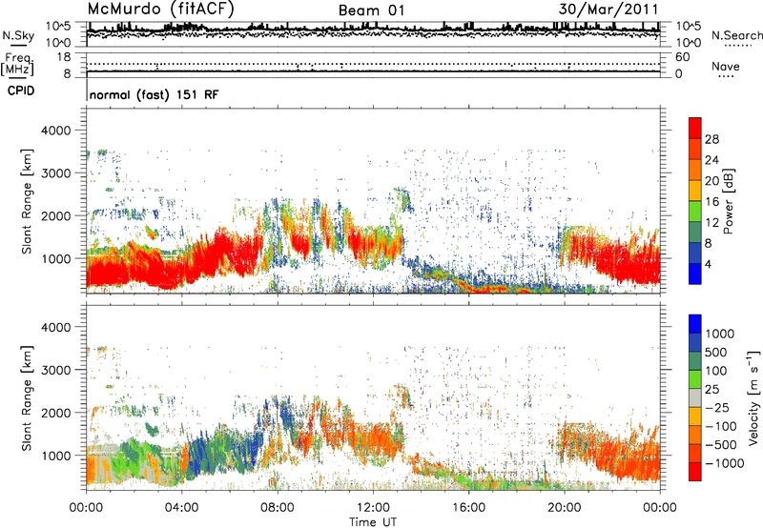763x528 pixels.
Task: Pick the light green 25–100 velocity swatch
Action: click(x=695, y=379)
